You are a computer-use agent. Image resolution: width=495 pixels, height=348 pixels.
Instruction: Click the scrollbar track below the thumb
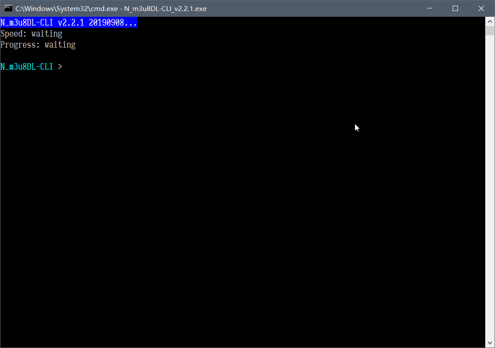point(489,176)
